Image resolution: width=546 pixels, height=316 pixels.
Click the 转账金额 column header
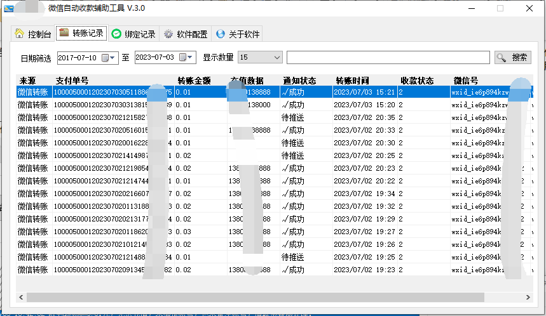pyautogui.click(x=194, y=81)
